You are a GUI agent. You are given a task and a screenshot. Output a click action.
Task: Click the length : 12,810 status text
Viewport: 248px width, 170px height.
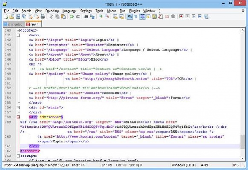coord(58,165)
